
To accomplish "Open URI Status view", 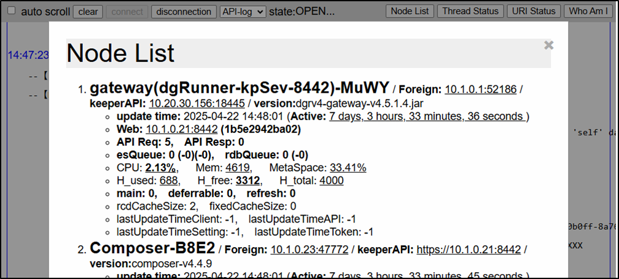I will click(x=535, y=11).
